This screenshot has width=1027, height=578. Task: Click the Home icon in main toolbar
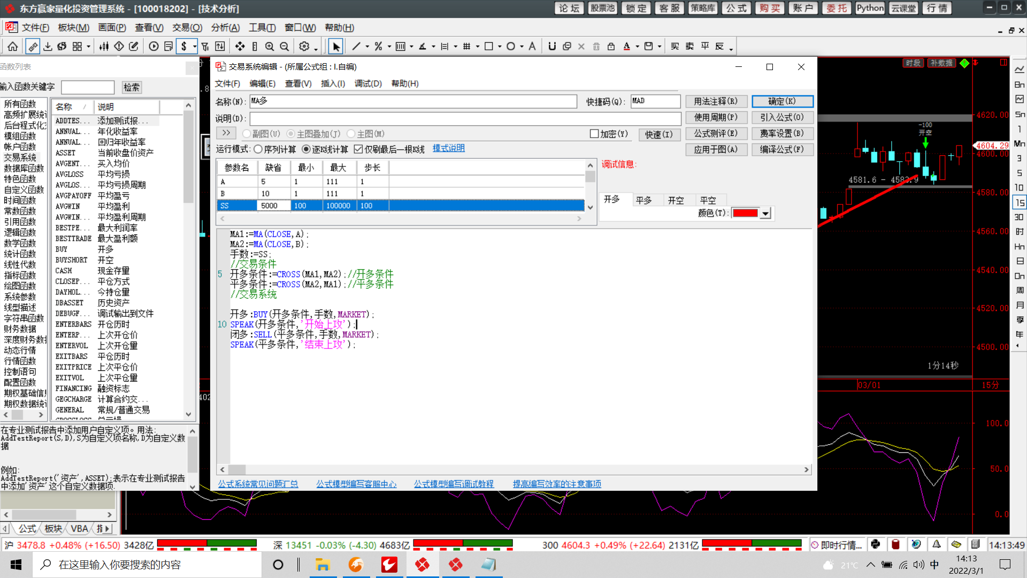(x=13, y=47)
